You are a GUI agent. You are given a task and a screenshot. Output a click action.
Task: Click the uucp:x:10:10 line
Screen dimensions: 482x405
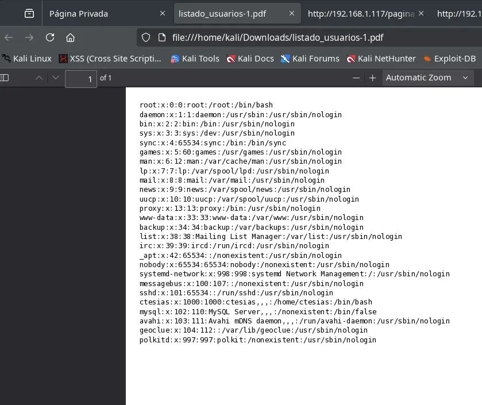[249, 199]
